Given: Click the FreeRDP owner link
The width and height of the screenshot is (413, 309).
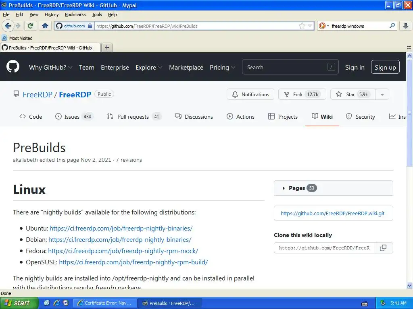Looking at the screenshot, I should point(38,94).
